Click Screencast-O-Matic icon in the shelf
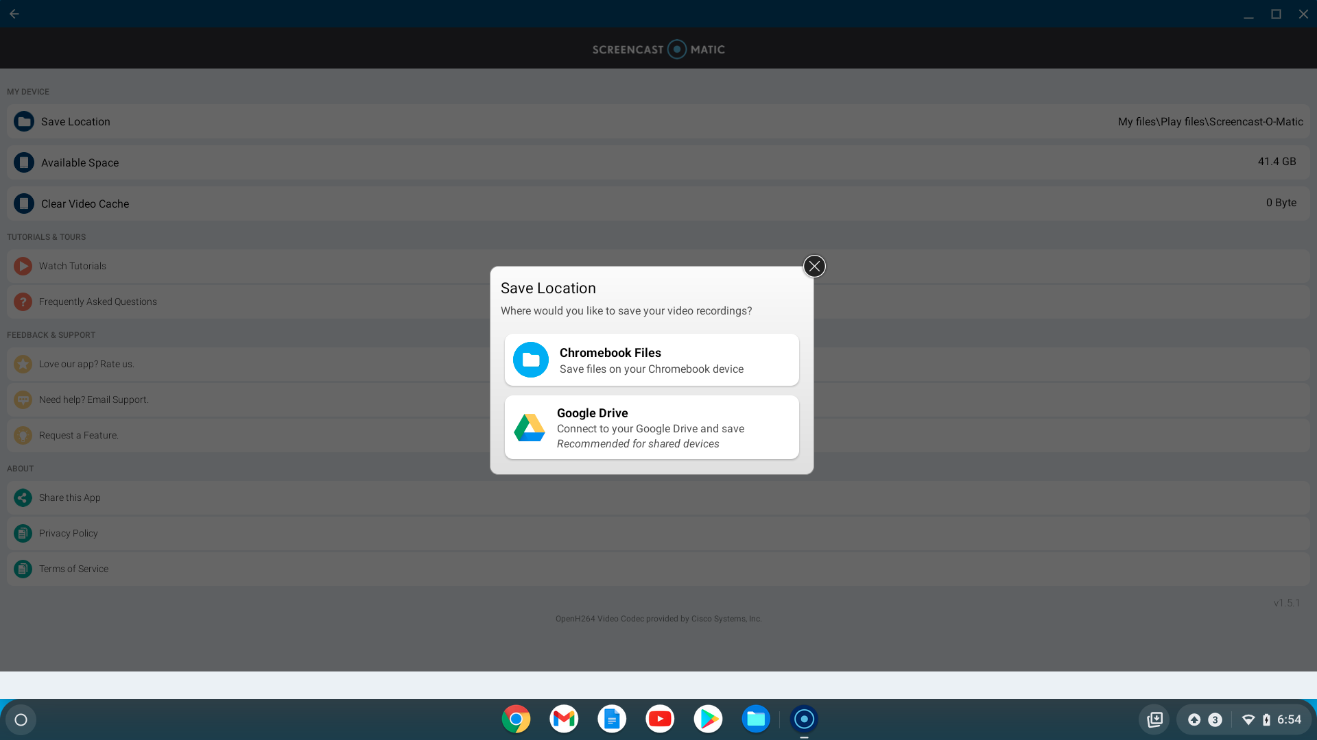 (x=804, y=719)
